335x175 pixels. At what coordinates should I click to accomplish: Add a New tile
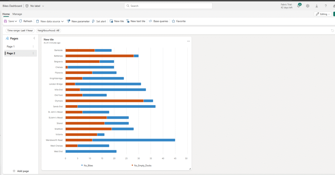pos(117,21)
